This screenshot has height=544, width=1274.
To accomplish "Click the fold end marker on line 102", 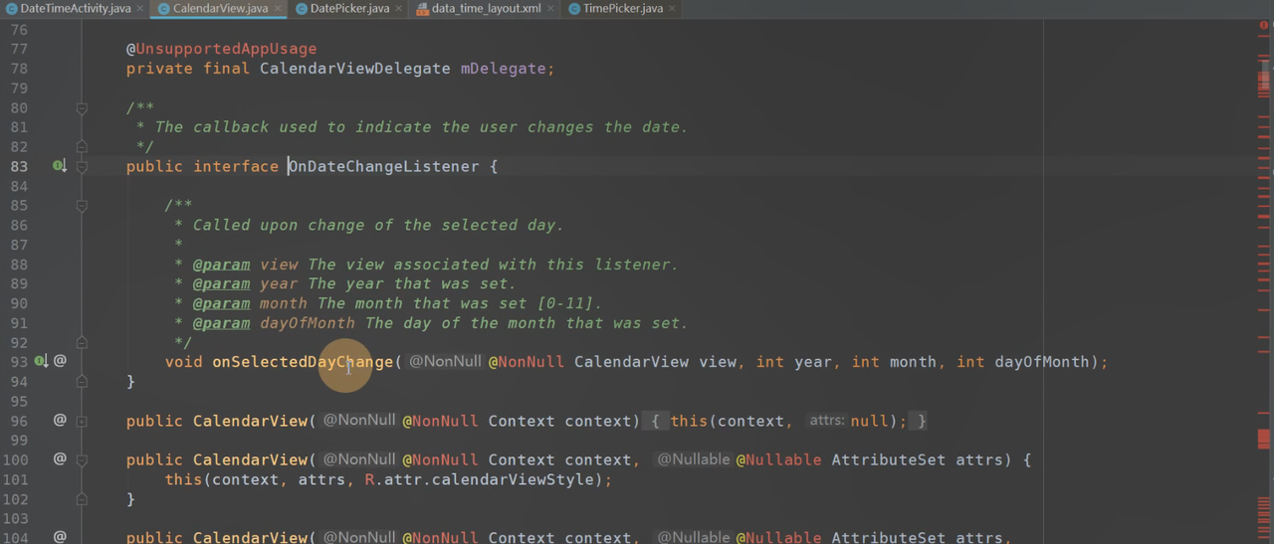I will 82,499.
